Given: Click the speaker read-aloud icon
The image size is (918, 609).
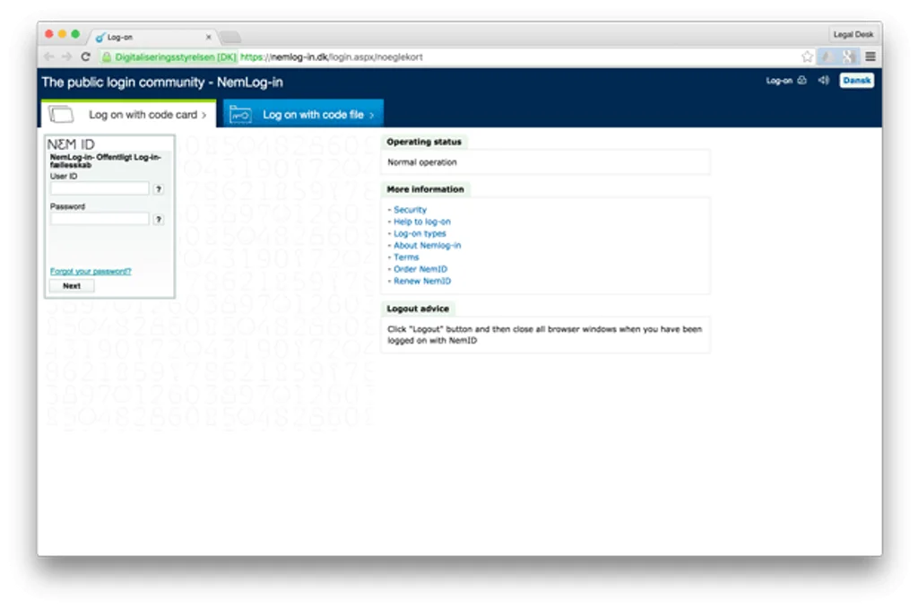Looking at the screenshot, I should [x=823, y=80].
